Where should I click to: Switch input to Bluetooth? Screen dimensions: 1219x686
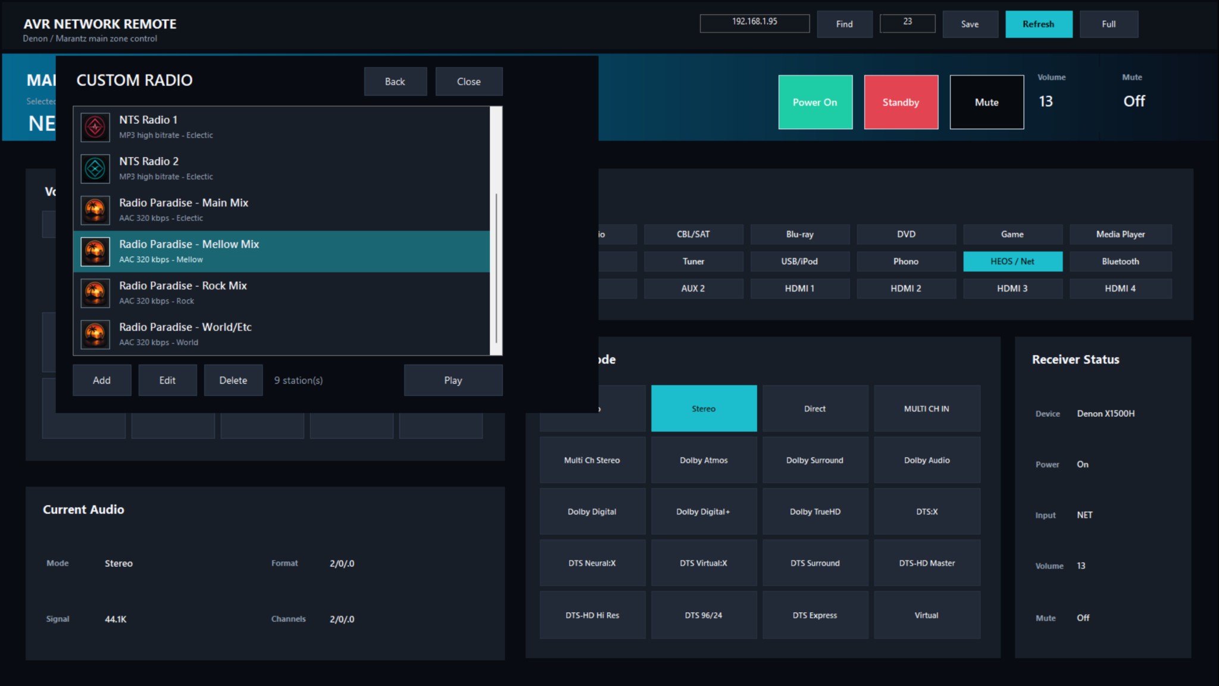(1121, 261)
